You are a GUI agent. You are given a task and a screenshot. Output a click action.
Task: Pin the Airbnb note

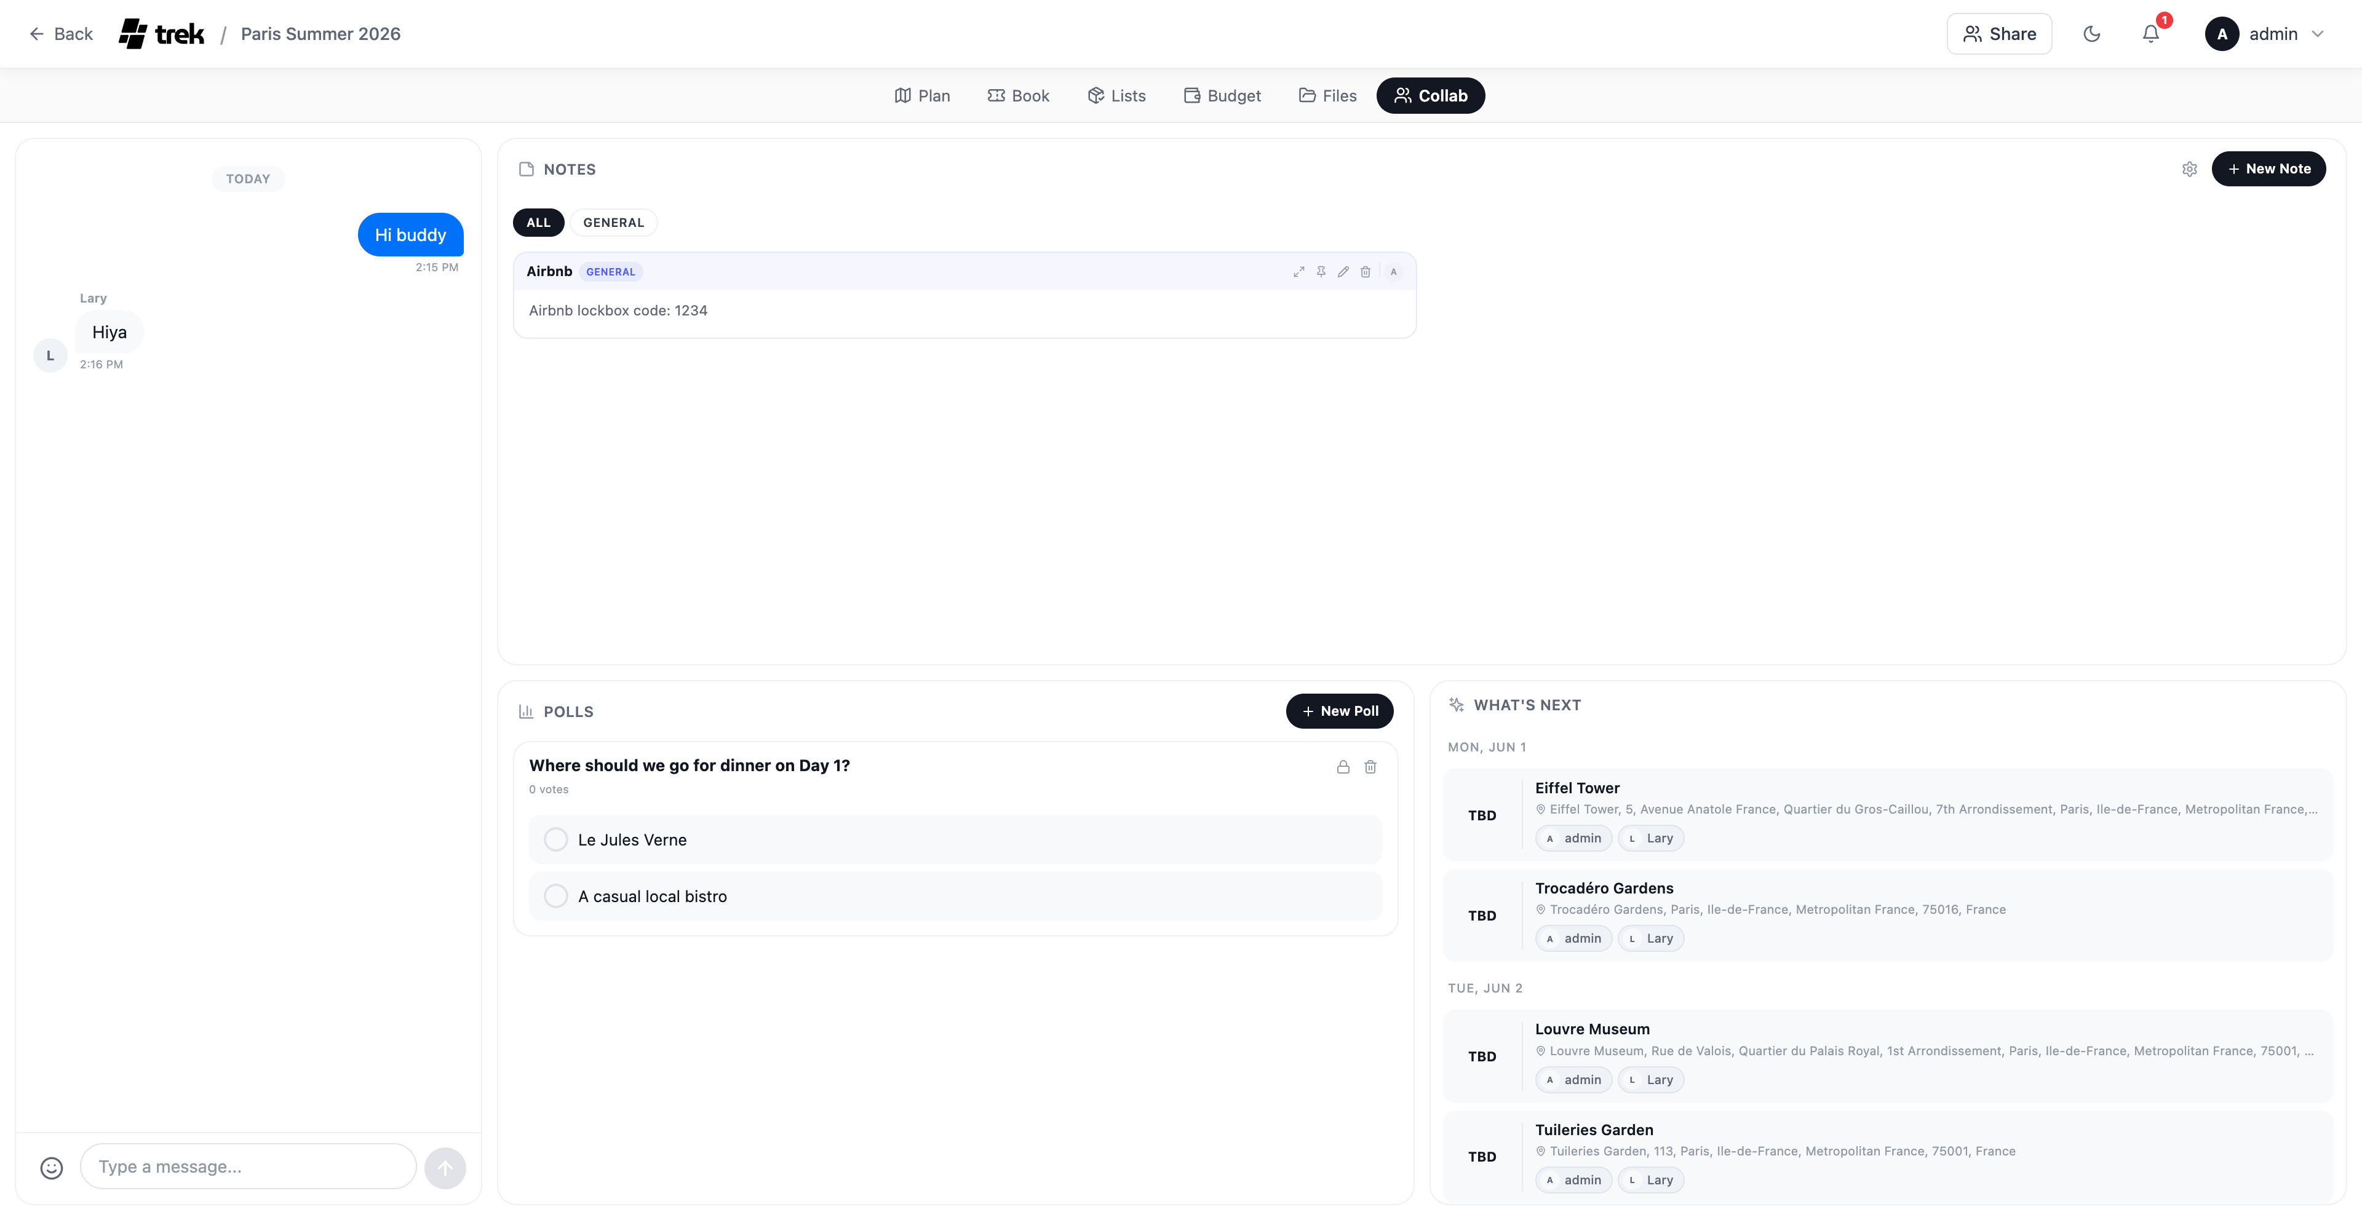pos(1321,271)
